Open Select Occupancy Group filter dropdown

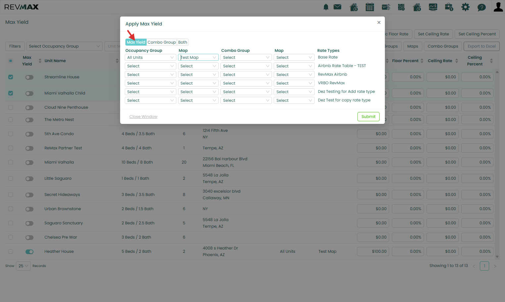point(64,46)
